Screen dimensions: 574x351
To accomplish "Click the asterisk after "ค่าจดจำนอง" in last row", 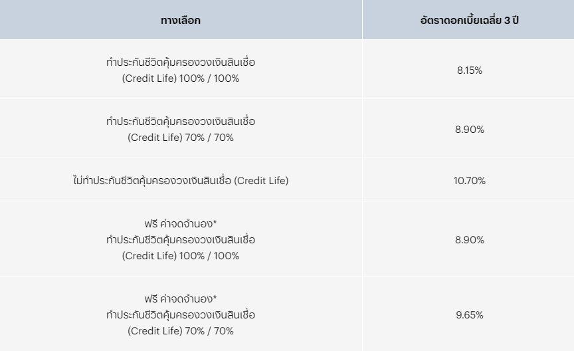I will coord(215,296).
